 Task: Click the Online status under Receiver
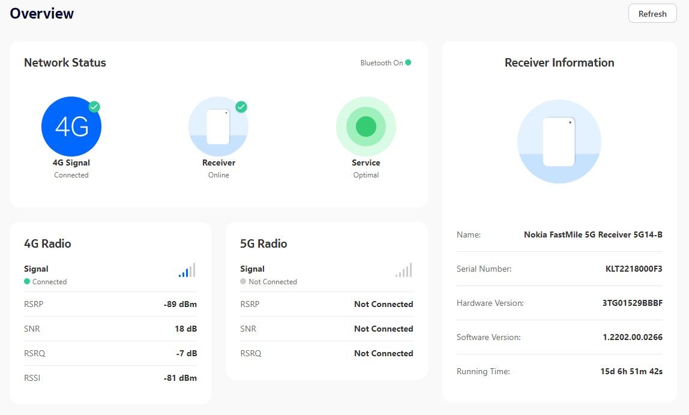(218, 175)
